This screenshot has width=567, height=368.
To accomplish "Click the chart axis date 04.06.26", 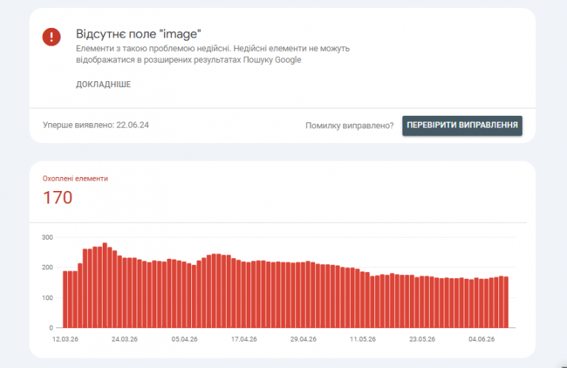I will [481, 339].
